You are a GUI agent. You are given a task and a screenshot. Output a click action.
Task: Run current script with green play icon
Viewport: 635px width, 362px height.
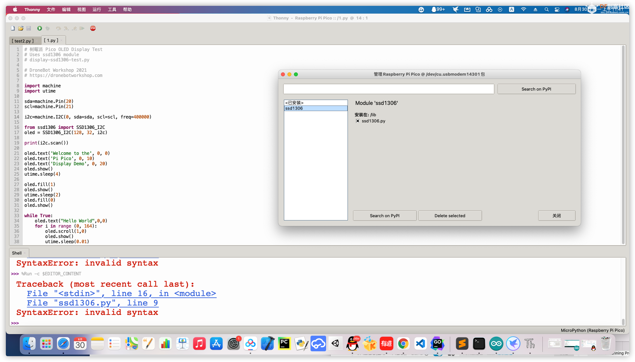pyautogui.click(x=39, y=28)
